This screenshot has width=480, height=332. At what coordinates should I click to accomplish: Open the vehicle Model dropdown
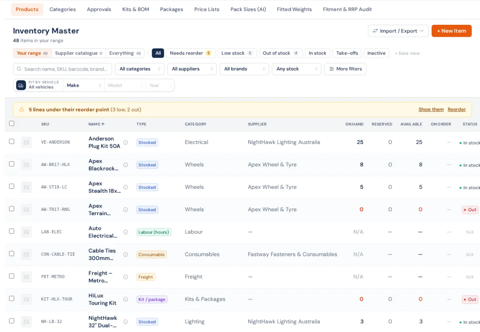point(125,85)
